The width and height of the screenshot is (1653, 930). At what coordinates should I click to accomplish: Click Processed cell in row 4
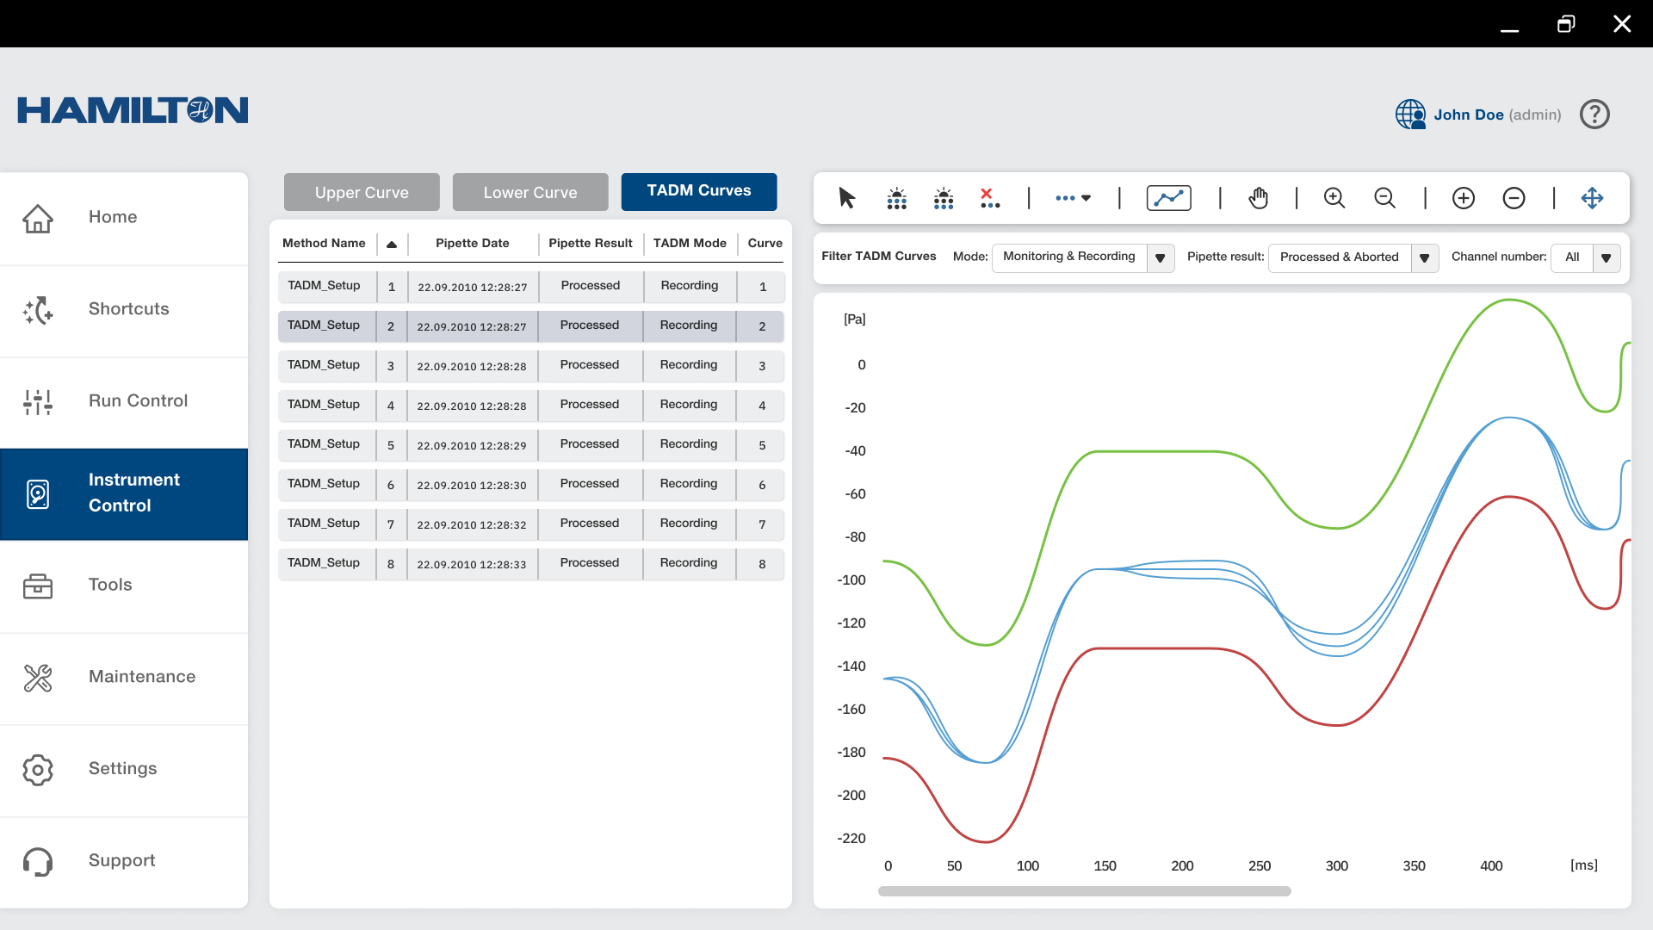[590, 405]
